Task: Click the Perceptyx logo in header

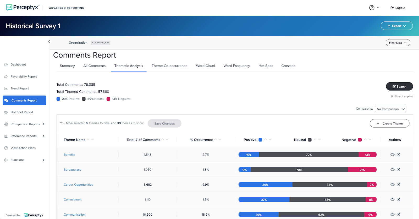Action: pyautogui.click(x=23, y=8)
